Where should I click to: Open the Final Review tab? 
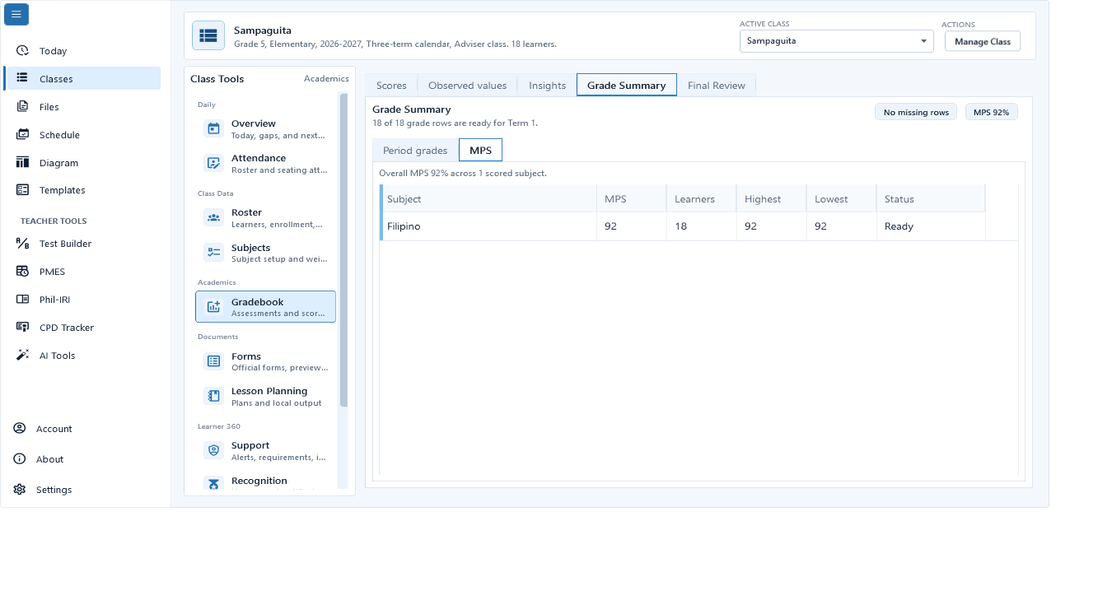coord(716,85)
